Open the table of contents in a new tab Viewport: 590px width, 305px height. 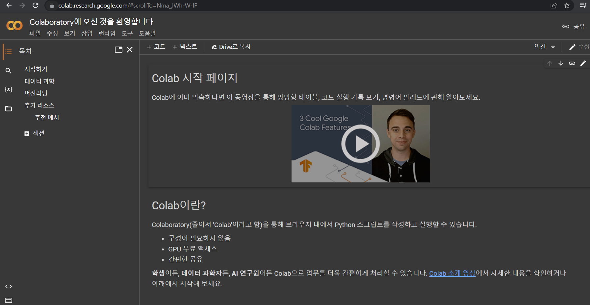(118, 50)
